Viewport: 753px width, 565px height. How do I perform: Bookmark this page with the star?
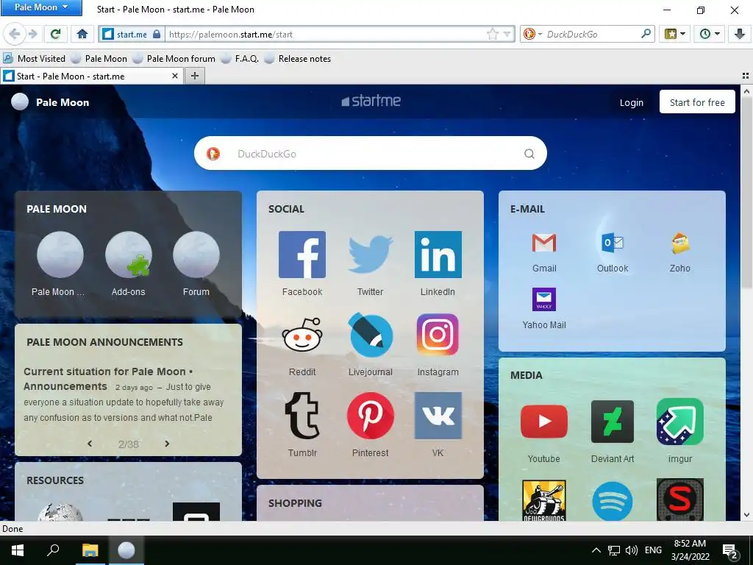493,34
